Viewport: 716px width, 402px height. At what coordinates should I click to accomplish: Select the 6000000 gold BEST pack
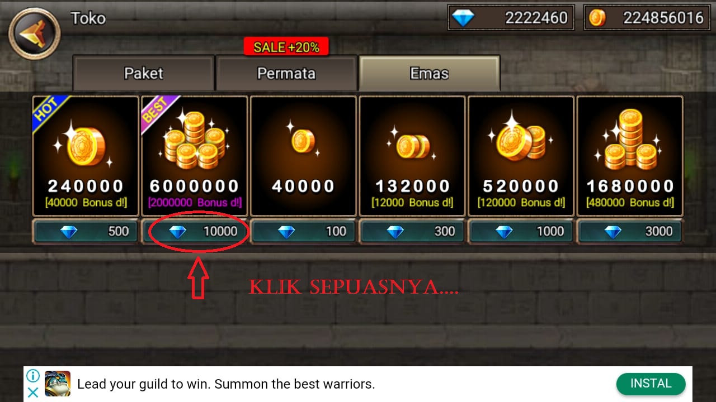[x=194, y=156]
